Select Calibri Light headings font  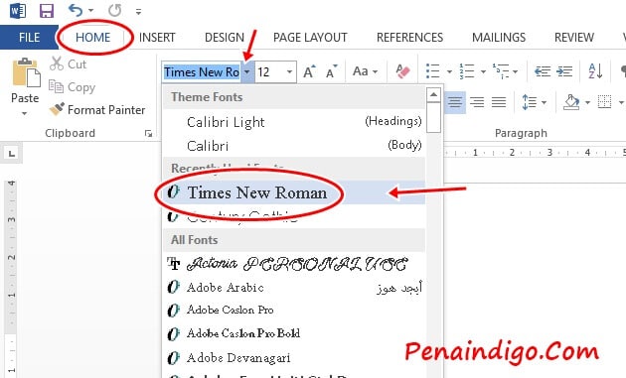pyautogui.click(x=294, y=122)
